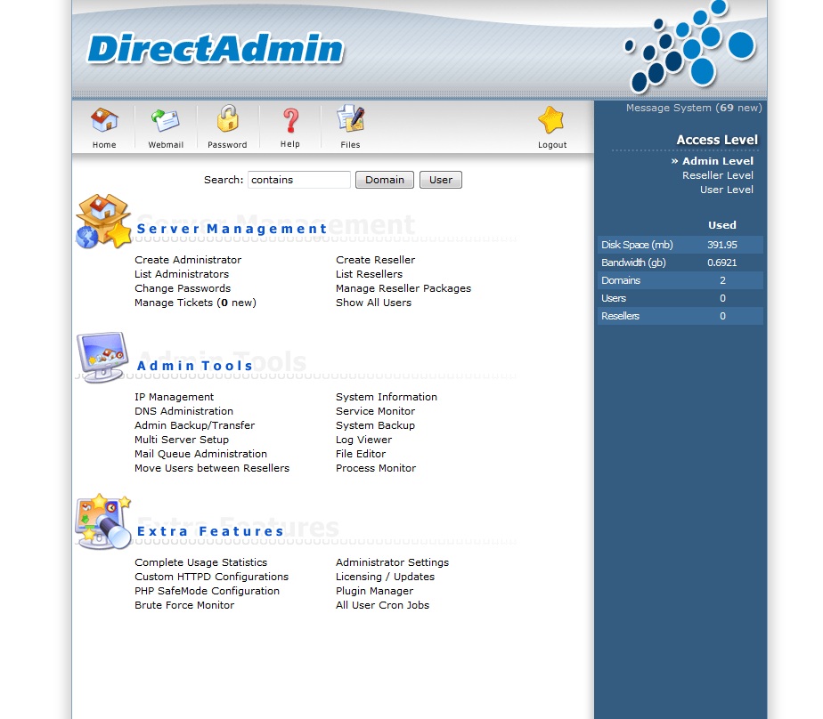Open Plugin Manager link

pos(375,591)
